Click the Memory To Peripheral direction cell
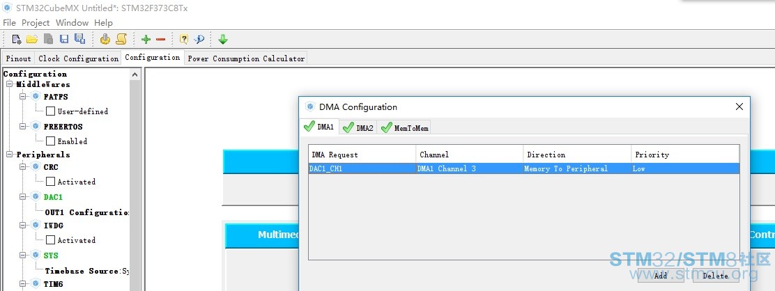Image resolution: width=775 pixels, height=291 pixels. pyautogui.click(x=577, y=168)
